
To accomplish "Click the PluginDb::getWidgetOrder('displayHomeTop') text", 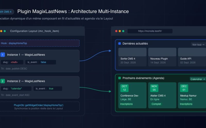I will point(38,105).
